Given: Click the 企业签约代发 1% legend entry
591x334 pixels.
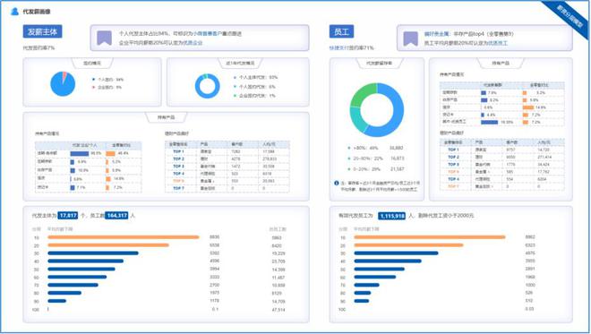Looking at the screenshot, I should coord(255,96).
